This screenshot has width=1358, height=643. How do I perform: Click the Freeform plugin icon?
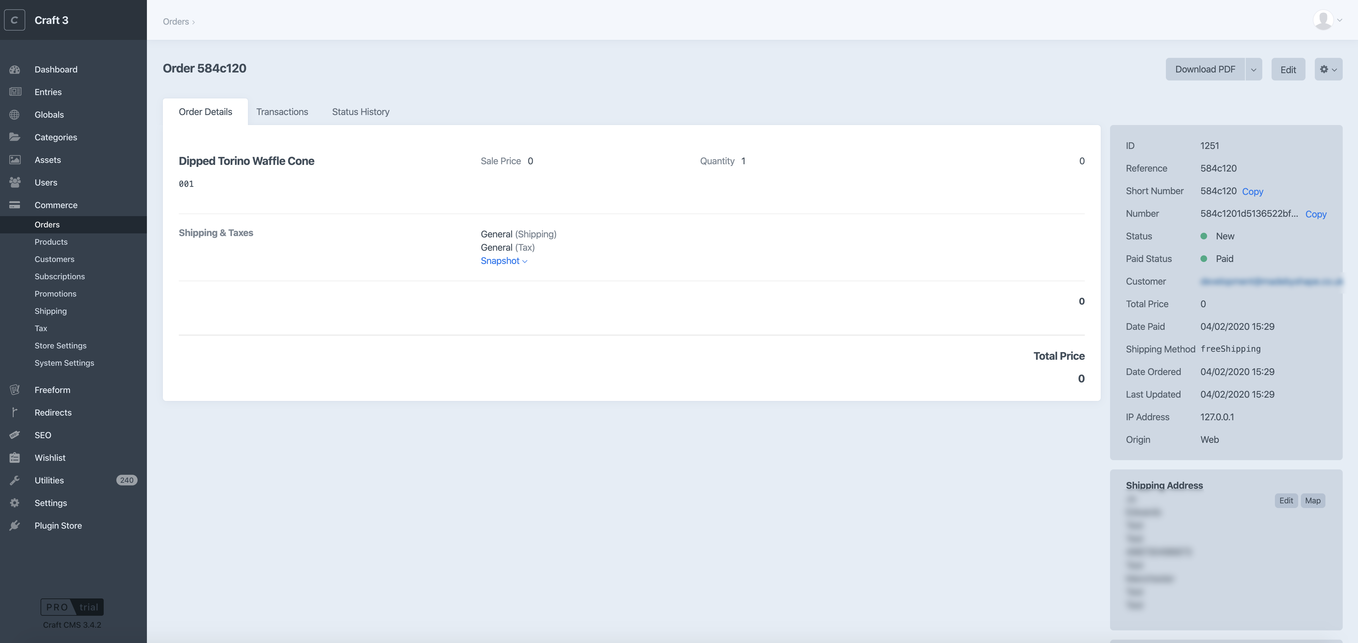coord(15,389)
